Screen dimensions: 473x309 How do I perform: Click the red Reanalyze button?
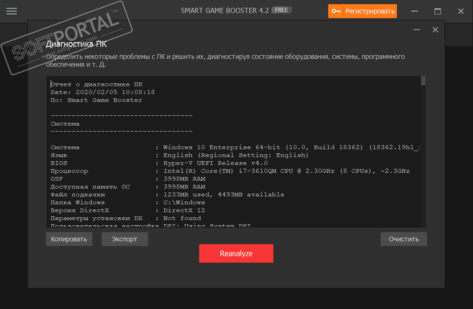click(x=236, y=253)
